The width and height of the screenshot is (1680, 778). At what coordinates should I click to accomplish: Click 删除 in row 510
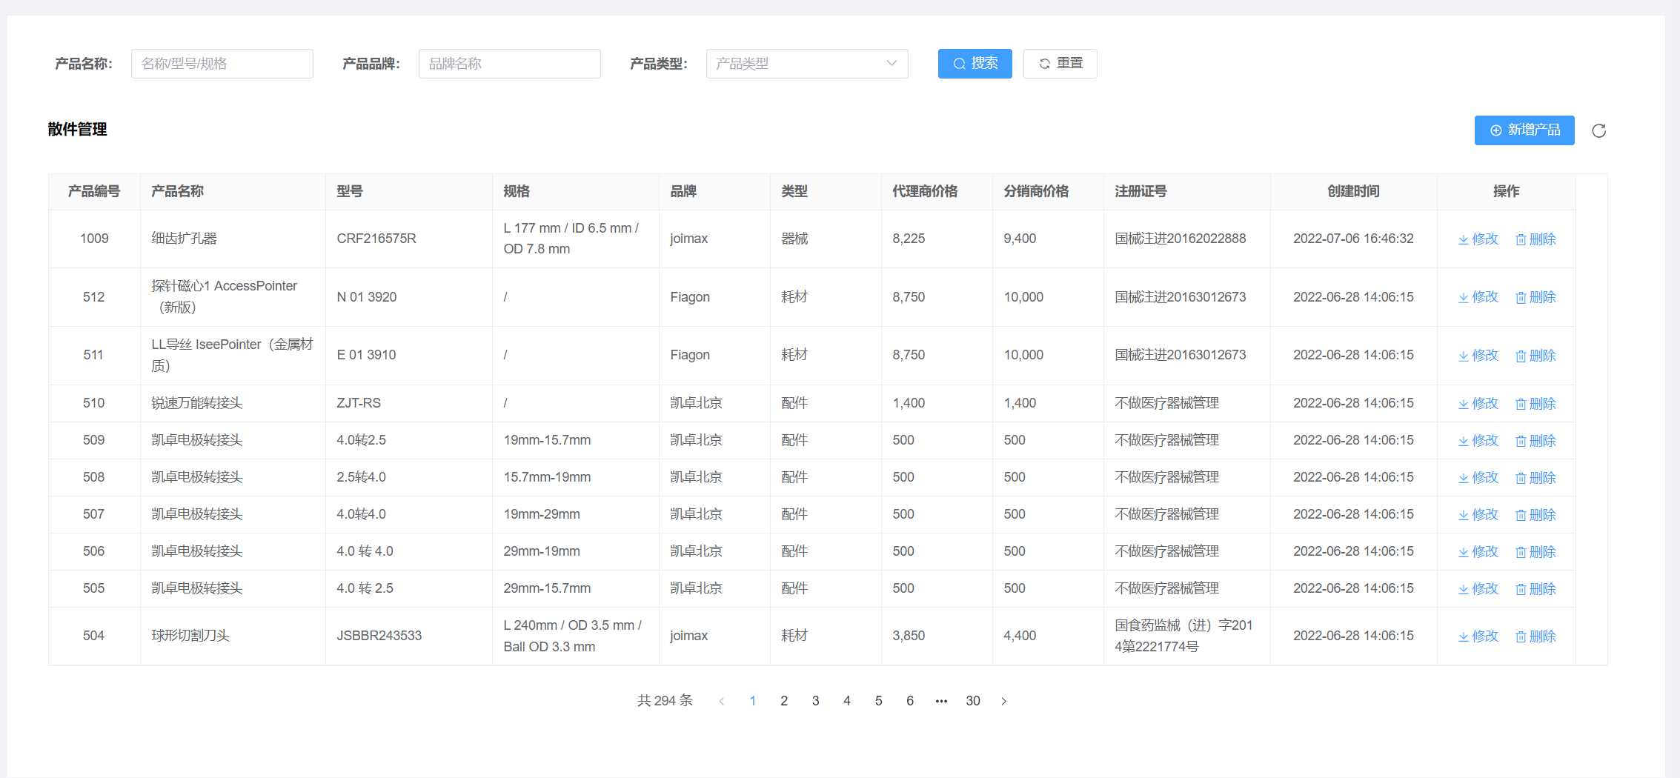pos(1535,404)
